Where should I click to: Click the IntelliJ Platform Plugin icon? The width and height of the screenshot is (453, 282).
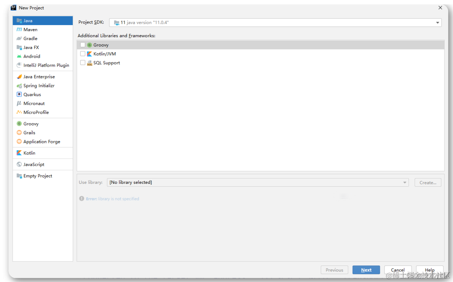pos(19,65)
